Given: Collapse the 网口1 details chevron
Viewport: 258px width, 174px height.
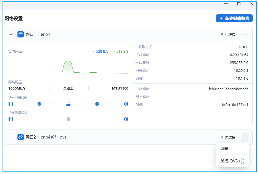Looking at the screenshot, I should coord(11,34).
